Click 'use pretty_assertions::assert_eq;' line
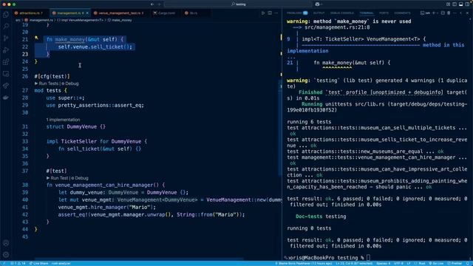 95,105
